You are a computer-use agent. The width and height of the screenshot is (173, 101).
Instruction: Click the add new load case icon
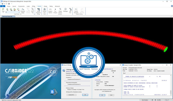point(7,10)
